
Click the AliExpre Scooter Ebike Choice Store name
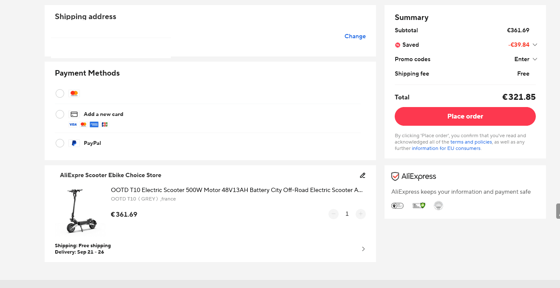click(110, 175)
